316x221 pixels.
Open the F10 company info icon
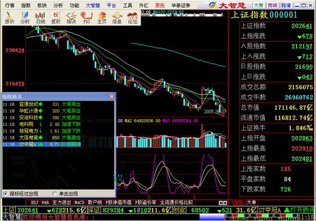point(86,18)
